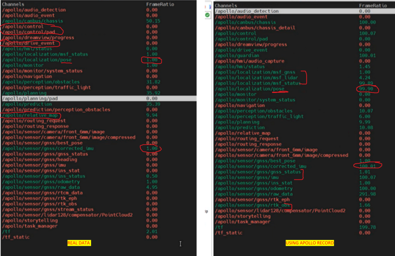Select /apollo/hmi/status row in the APOLLO RECORD panel
Viewport: 395px width, 256px height.
239,67
